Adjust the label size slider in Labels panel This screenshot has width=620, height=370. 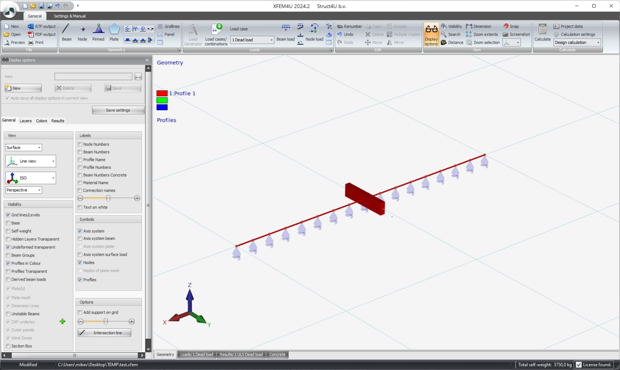[x=108, y=198]
